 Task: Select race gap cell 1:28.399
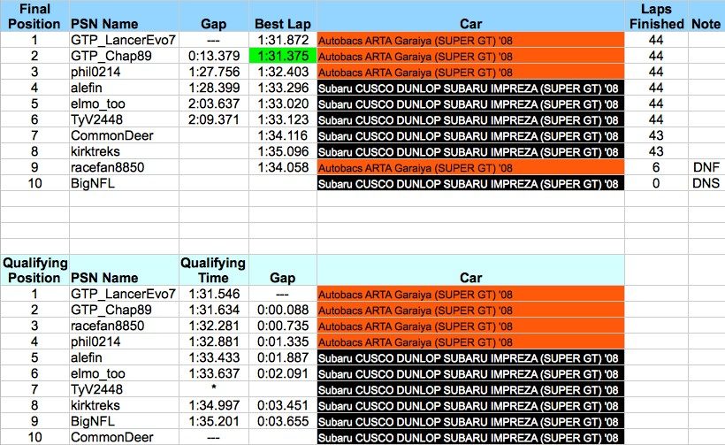214,88
